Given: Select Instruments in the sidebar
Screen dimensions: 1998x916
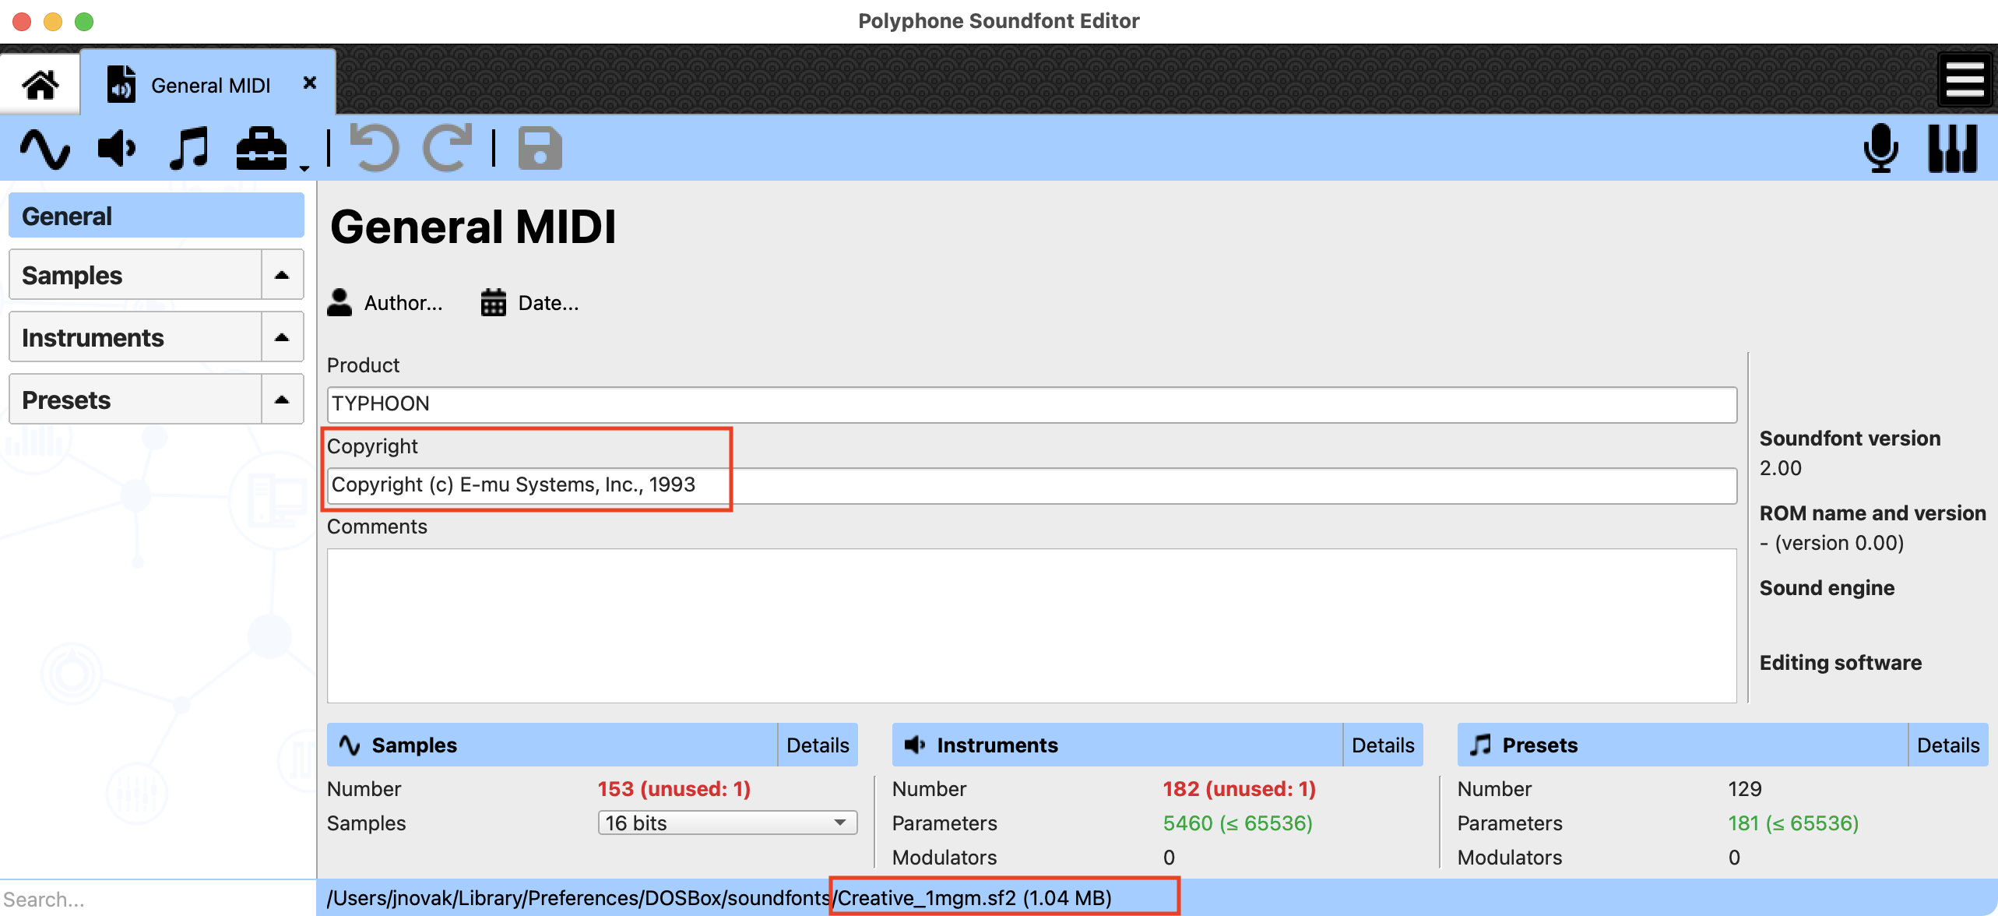Looking at the screenshot, I should click(135, 337).
